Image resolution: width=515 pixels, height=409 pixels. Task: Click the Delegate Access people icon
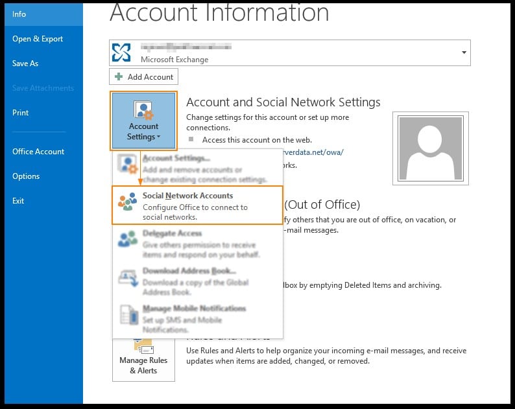click(x=127, y=239)
